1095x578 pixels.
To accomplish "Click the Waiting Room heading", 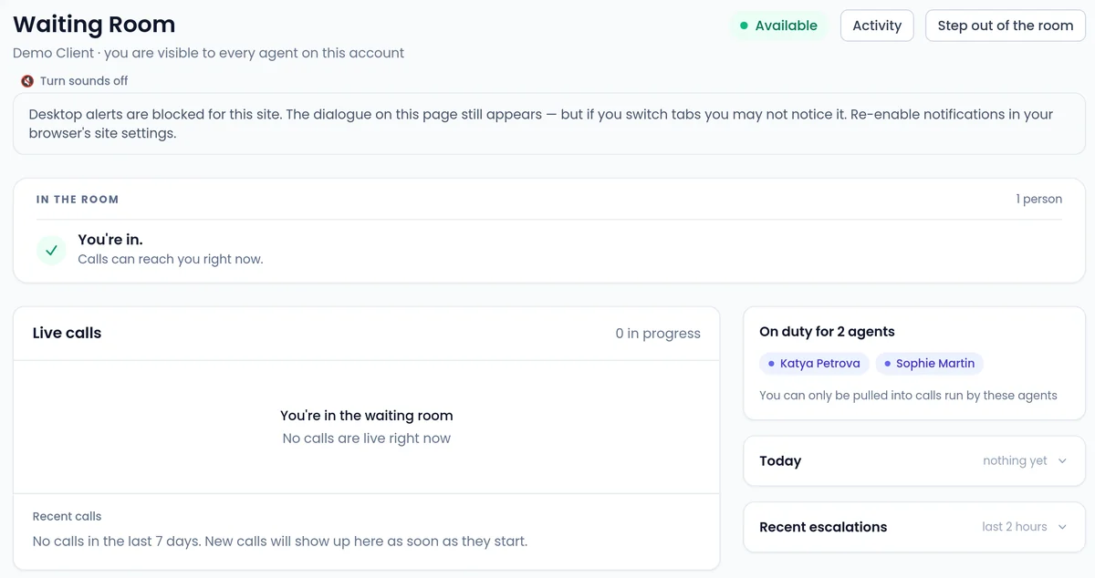I will pyautogui.click(x=94, y=25).
